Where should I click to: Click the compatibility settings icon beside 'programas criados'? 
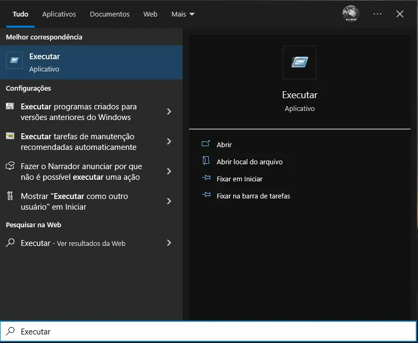coord(10,106)
